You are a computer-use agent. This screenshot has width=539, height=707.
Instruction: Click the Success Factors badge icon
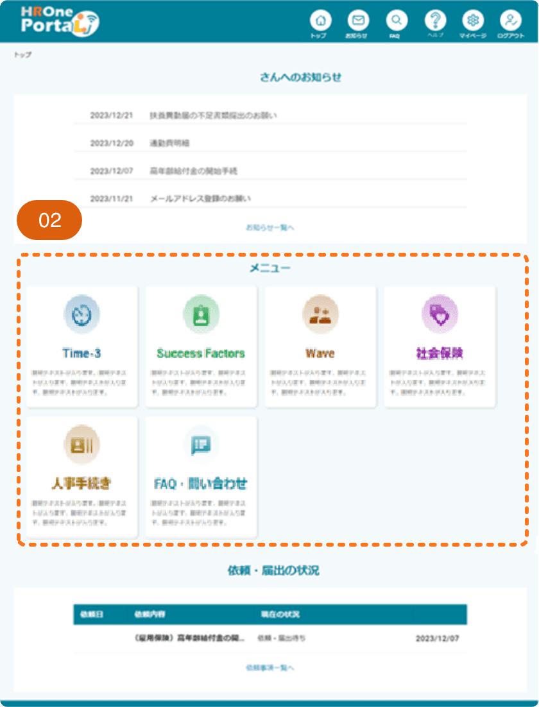pos(201,314)
